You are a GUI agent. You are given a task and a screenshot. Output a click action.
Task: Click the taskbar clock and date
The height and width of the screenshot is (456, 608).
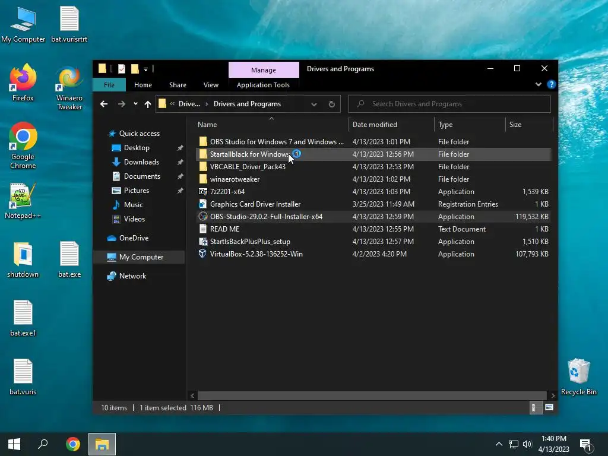point(554,444)
